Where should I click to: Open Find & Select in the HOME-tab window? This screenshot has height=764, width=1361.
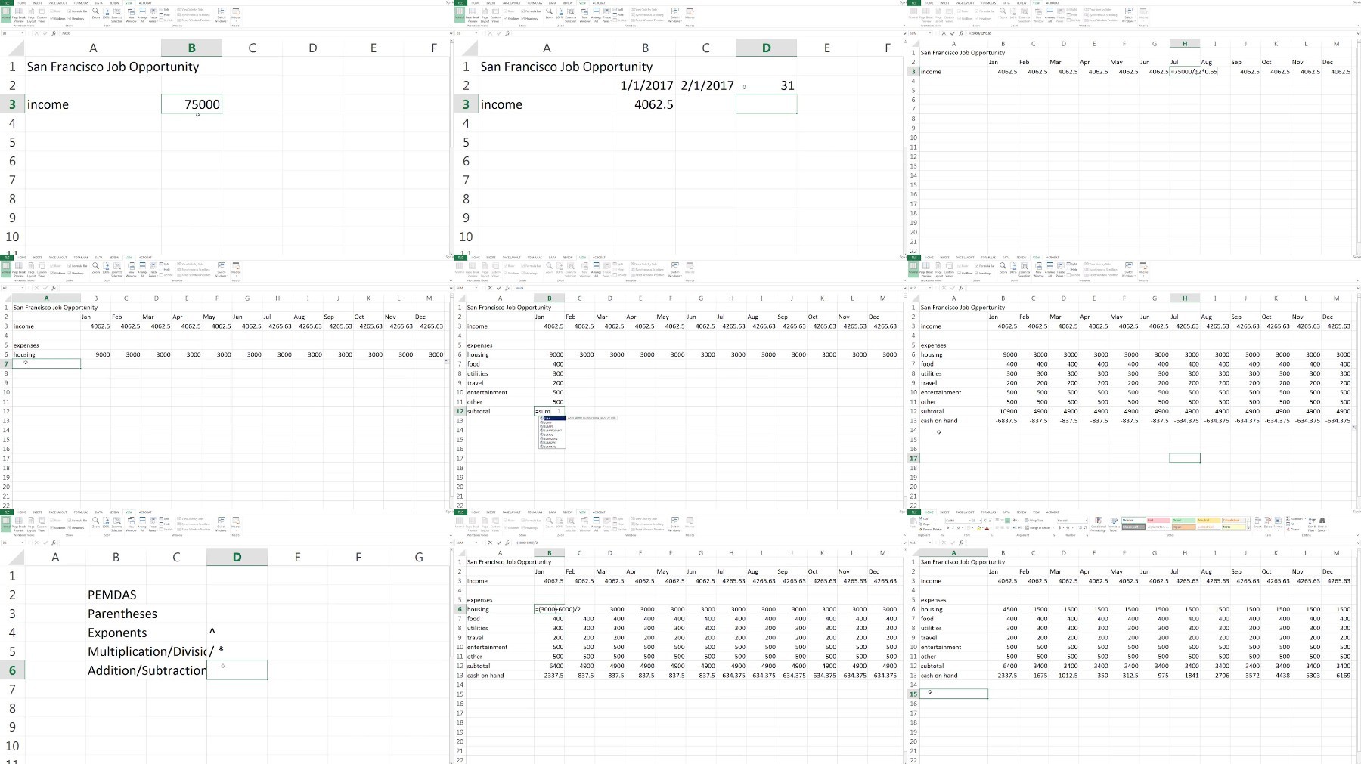point(1322,524)
